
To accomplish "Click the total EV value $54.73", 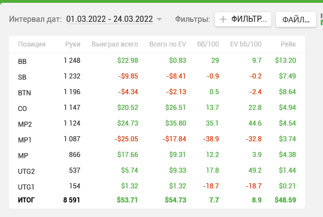I will tap(176, 200).
